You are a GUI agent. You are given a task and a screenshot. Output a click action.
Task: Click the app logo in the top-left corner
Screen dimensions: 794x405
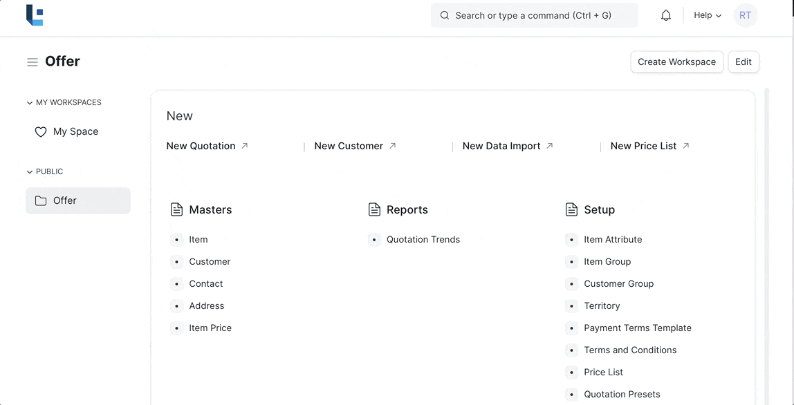pos(35,15)
